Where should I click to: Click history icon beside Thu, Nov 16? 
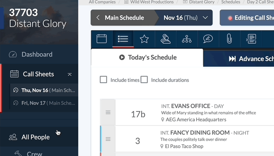click(x=16, y=90)
